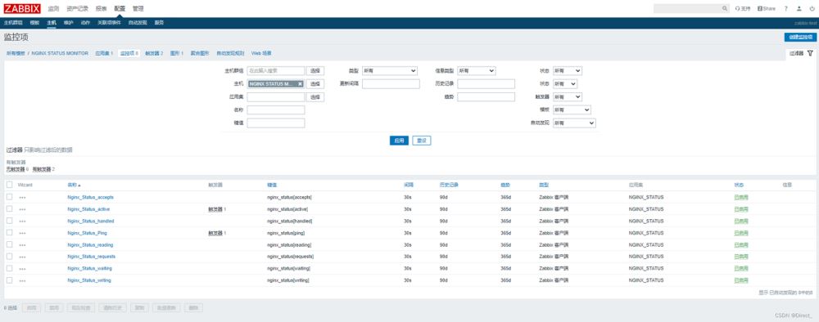This screenshot has height=322, width=819.
Task: Open the 类型 type dropdown in filter
Action: coord(390,71)
